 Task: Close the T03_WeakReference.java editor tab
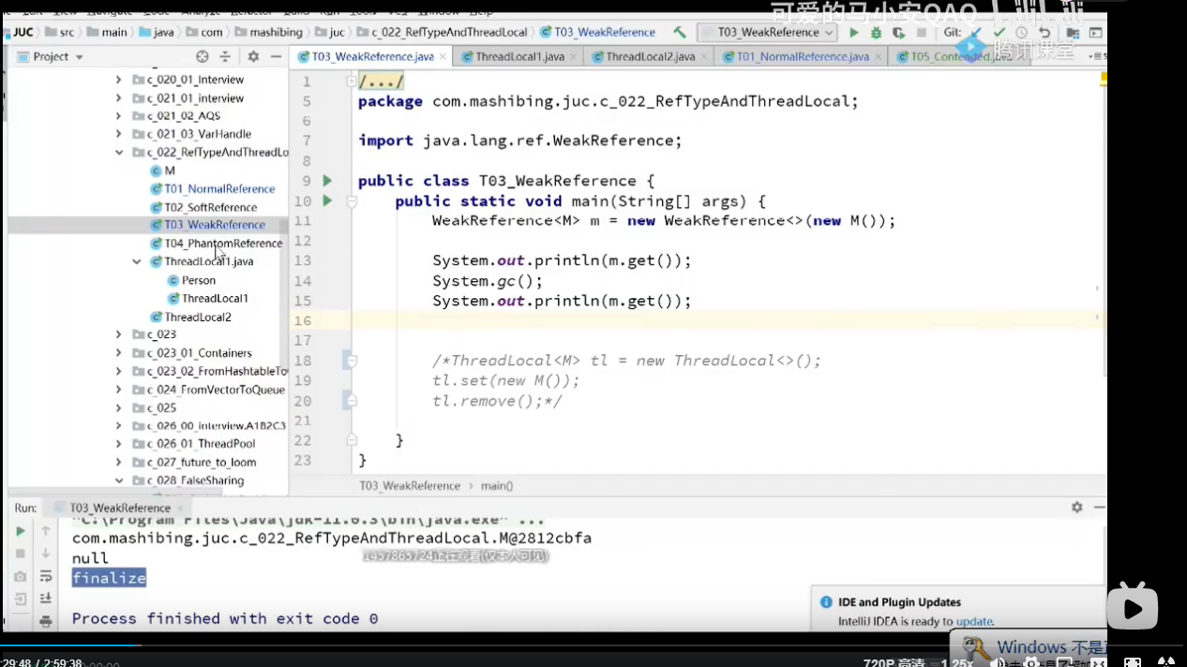coord(443,57)
